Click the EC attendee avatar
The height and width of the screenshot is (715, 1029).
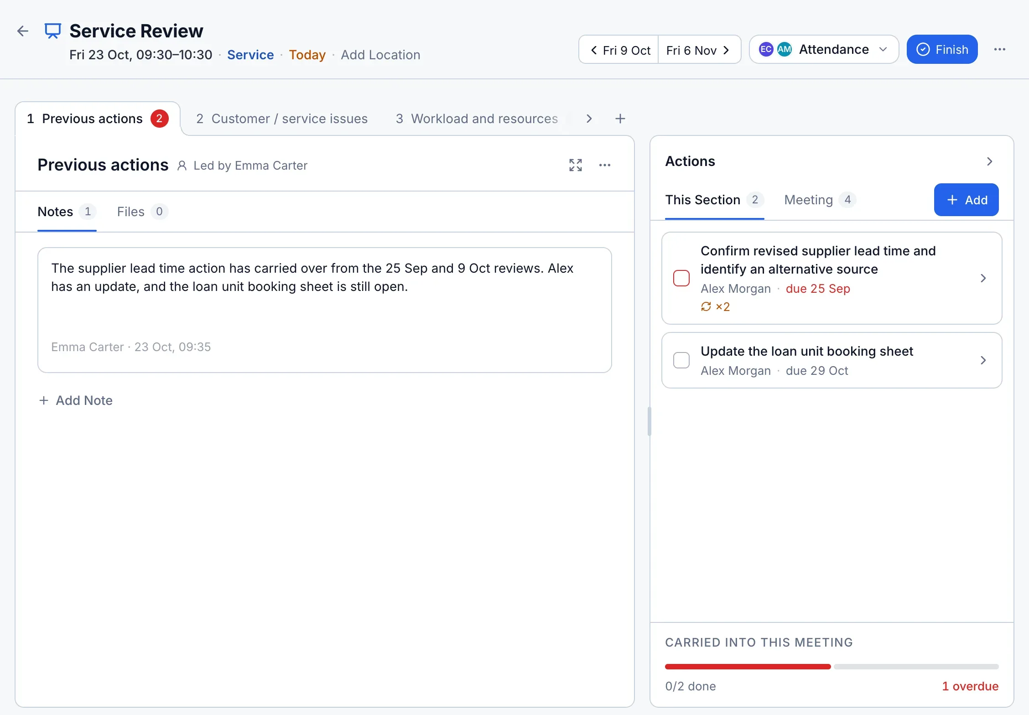766,49
